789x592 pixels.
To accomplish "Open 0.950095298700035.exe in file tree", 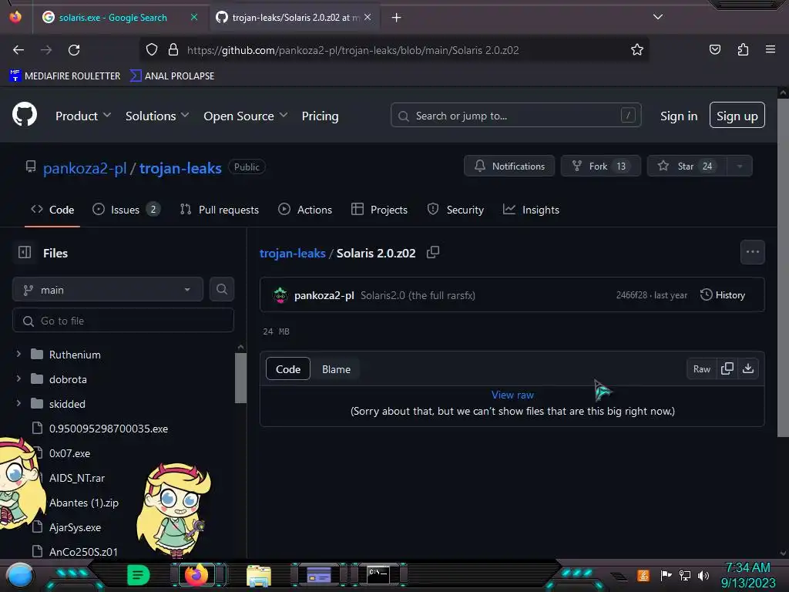I will [108, 429].
